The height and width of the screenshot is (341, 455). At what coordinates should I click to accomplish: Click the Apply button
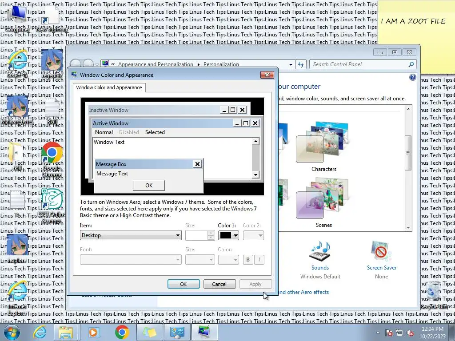(255, 284)
